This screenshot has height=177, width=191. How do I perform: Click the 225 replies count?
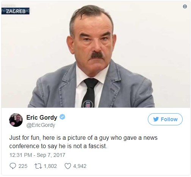tap(23, 166)
